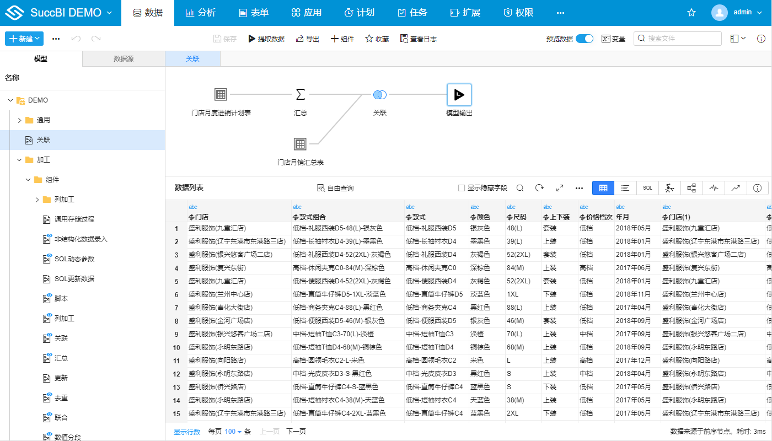Click the 组件 add component button

coord(342,39)
